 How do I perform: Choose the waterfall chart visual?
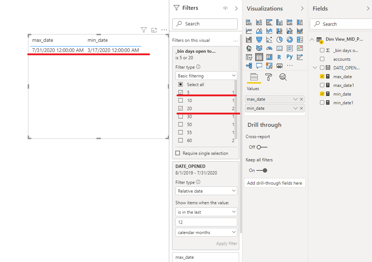pos(249,40)
